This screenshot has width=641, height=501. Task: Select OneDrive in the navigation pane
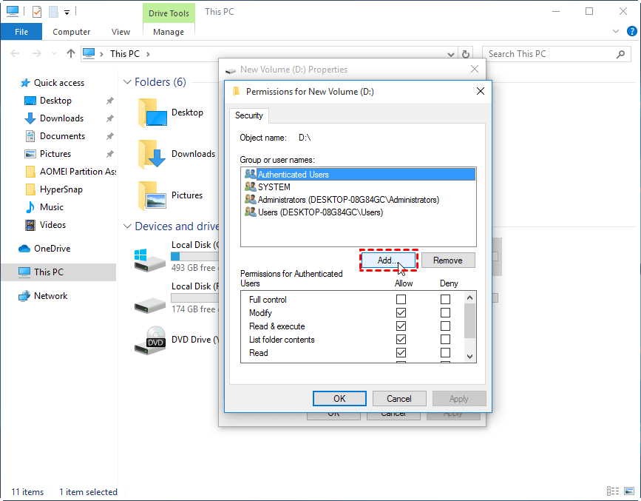[52, 249]
